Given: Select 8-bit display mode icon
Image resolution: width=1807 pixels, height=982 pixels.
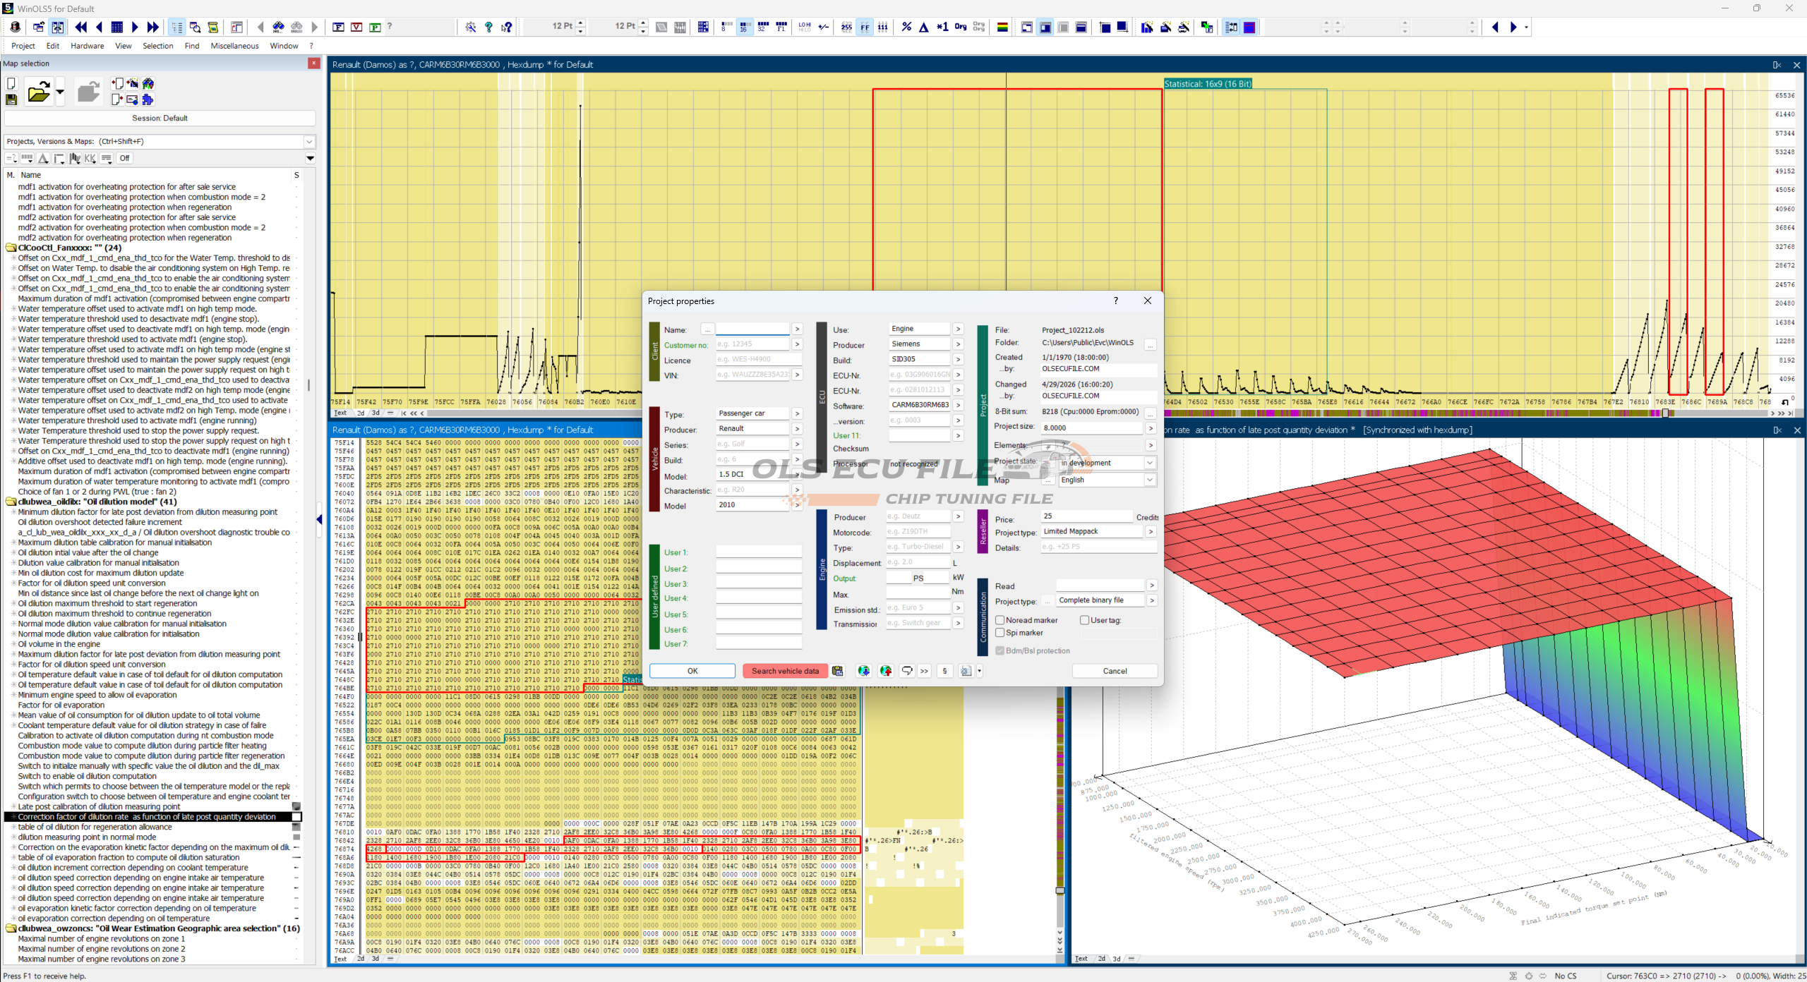Looking at the screenshot, I should click(x=726, y=27).
